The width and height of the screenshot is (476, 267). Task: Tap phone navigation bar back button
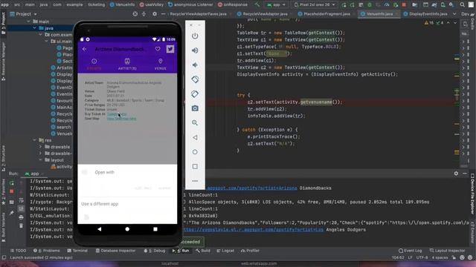click(100, 229)
